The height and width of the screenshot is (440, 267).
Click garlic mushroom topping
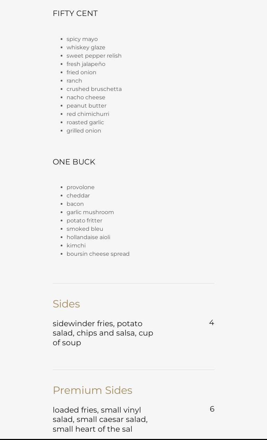90,212
